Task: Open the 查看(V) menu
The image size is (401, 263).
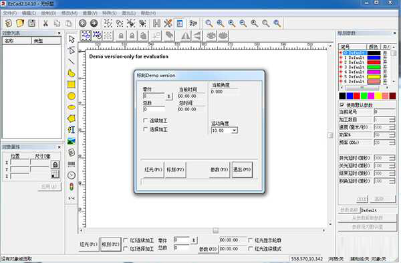Action: pyautogui.click(x=90, y=13)
